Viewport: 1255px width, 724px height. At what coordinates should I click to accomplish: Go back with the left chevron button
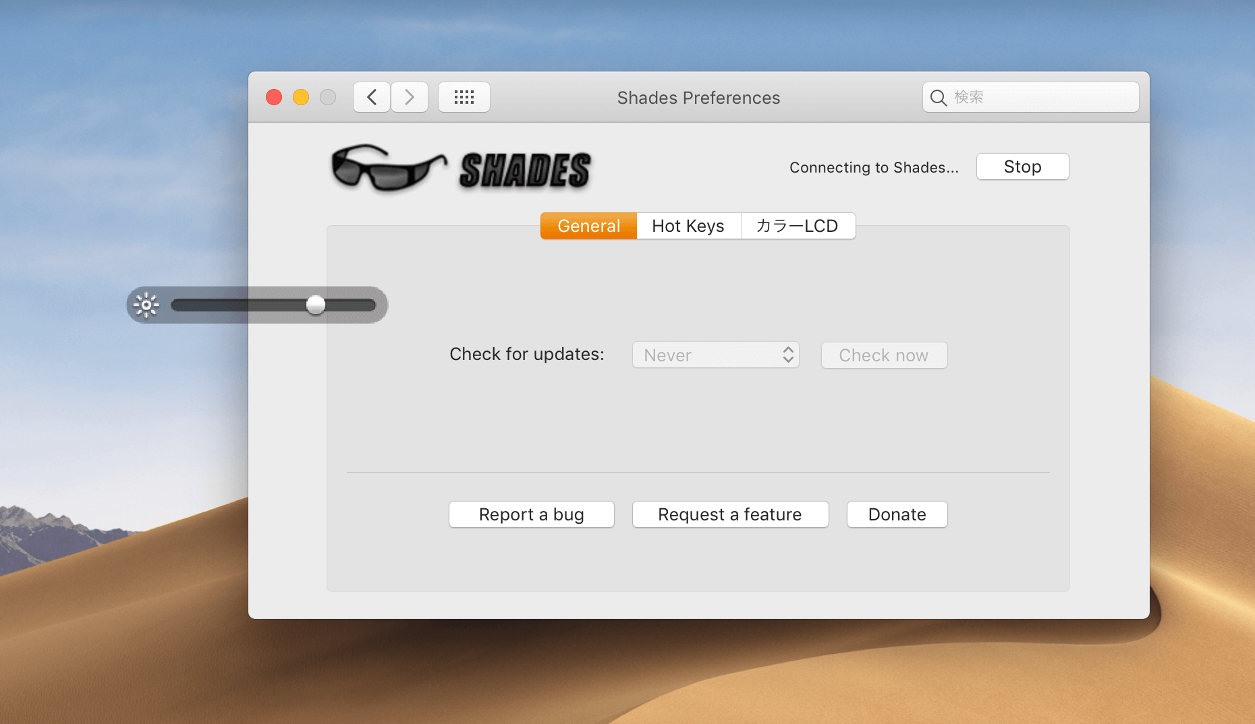click(372, 98)
